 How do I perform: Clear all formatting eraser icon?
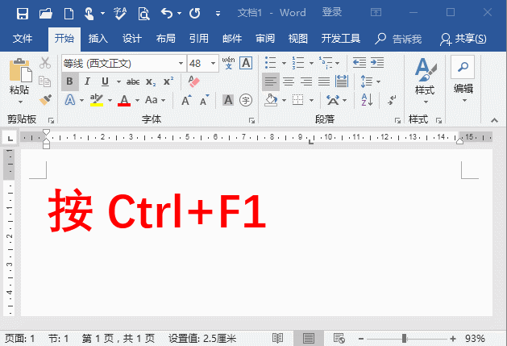point(193,81)
